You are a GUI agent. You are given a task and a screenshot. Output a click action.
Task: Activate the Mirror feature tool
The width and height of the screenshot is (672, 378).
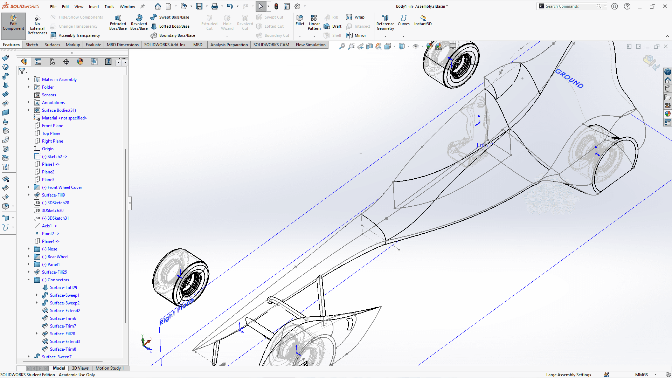pyautogui.click(x=356, y=35)
